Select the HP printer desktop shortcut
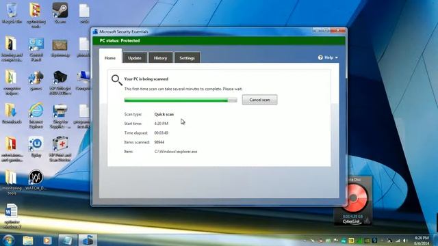Screen dimensions: 438x246 point(60,83)
